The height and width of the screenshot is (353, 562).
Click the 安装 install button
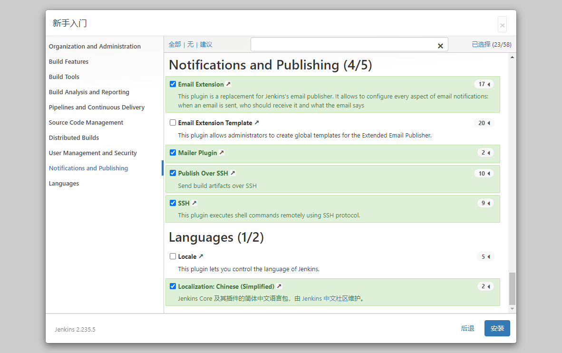coord(497,328)
